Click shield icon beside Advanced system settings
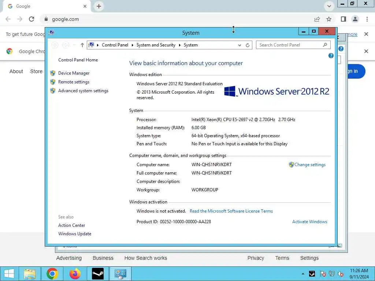The image size is (375, 281). pos(53,91)
